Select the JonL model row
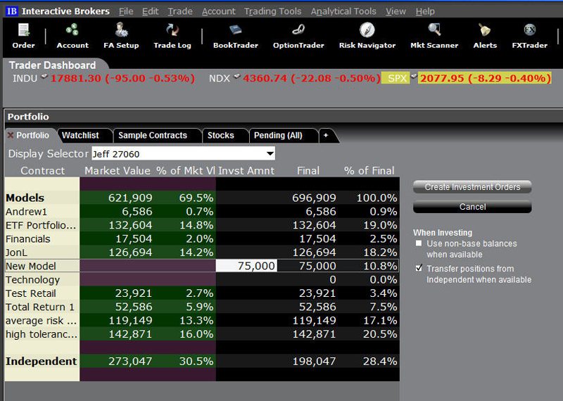Image resolution: width=563 pixels, height=401 pixels. coord(202,253)
